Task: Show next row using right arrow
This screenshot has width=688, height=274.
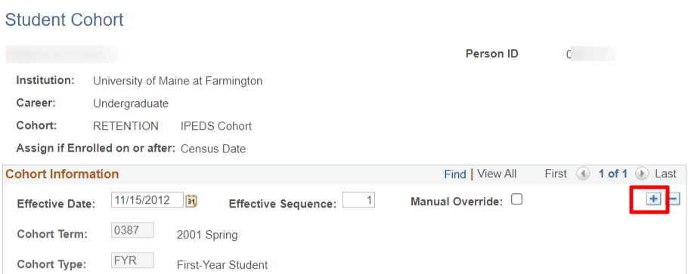Action: tap(641, 174)
